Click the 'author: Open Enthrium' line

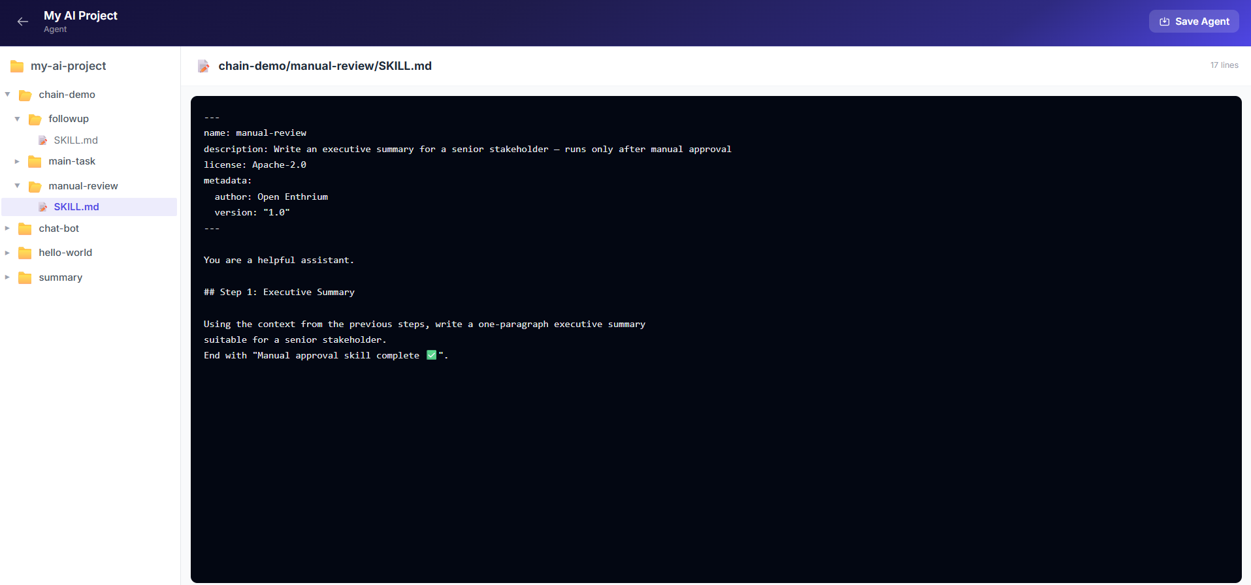[x=271, y=197]
